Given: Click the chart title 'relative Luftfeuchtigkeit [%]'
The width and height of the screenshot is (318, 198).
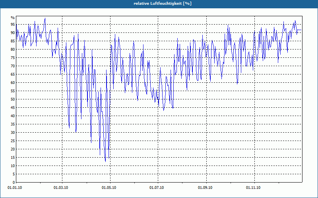Looking at the screenshot, I should [x=163, y=4].
